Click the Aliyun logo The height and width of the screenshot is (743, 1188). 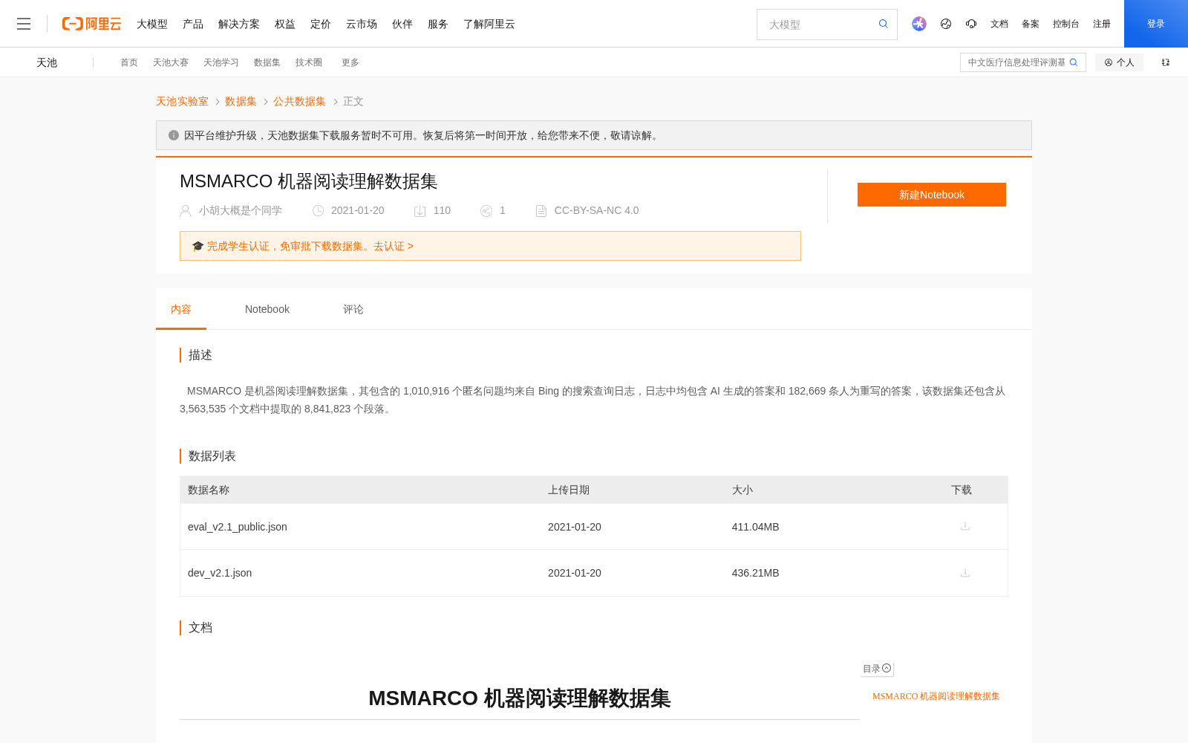click(x=91, y=24)
